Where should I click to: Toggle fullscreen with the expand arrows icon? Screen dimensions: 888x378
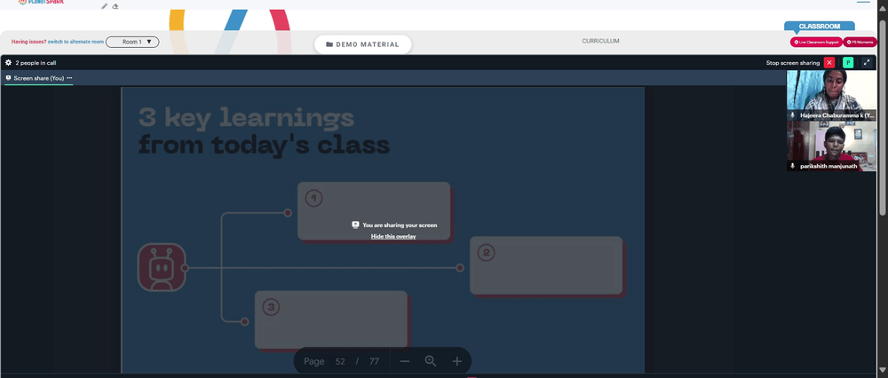coord(867,63)
